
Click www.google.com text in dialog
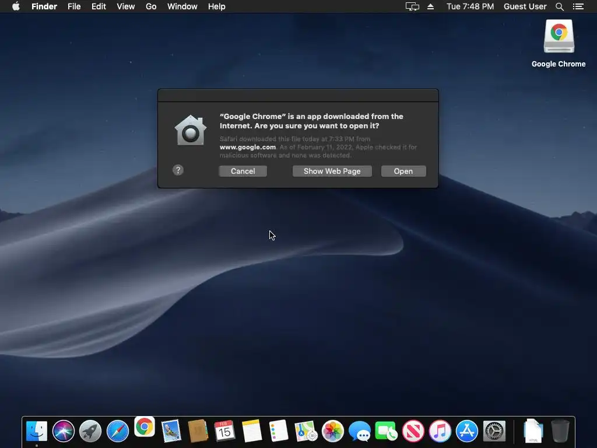pyautogui.click(x=247, y=147)
